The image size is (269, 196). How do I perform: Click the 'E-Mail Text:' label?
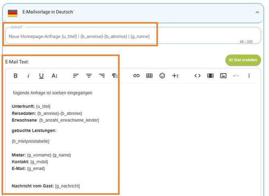[17, 62]
